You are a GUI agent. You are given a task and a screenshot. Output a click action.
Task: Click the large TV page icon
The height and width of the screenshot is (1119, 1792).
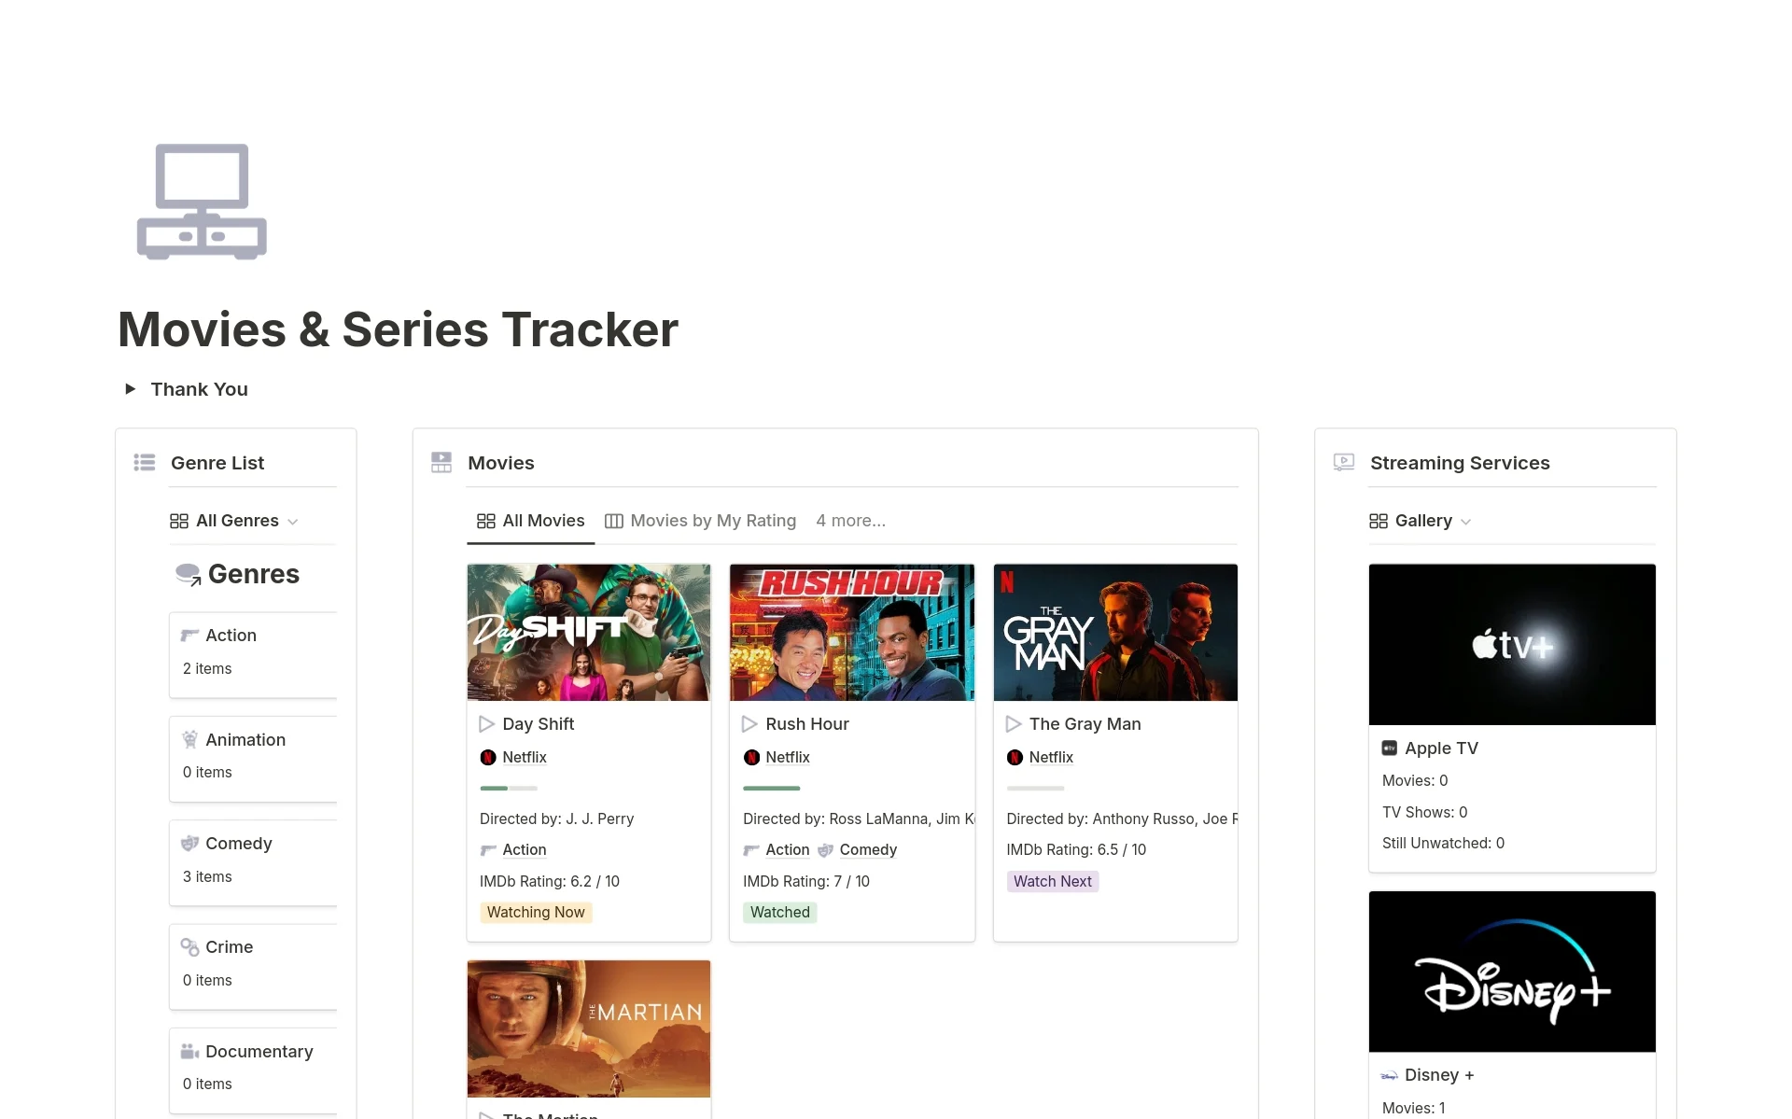click(x=202, y=202)
